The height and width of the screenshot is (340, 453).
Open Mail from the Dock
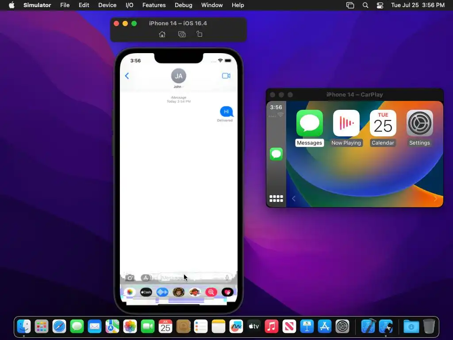(x=95, y=327)
